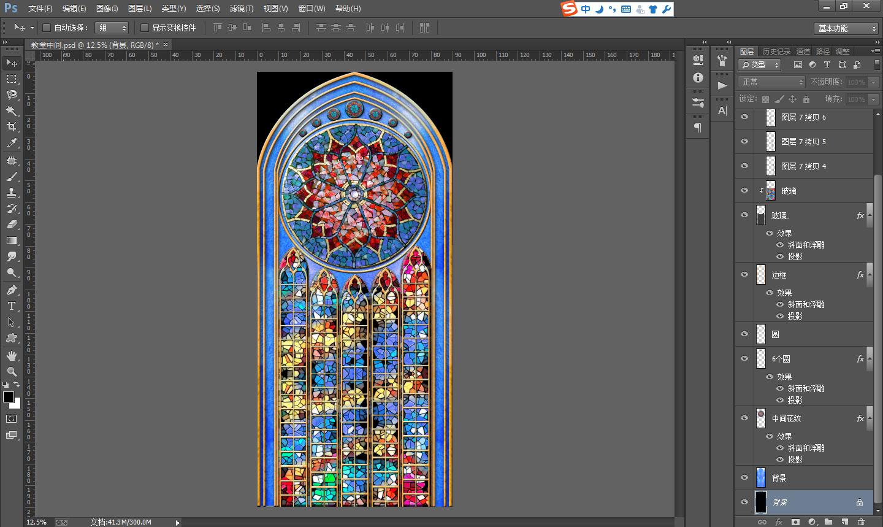Viewport: 883px width, 527px height.
Task: Select the History Brush tool
Action: 12,209
